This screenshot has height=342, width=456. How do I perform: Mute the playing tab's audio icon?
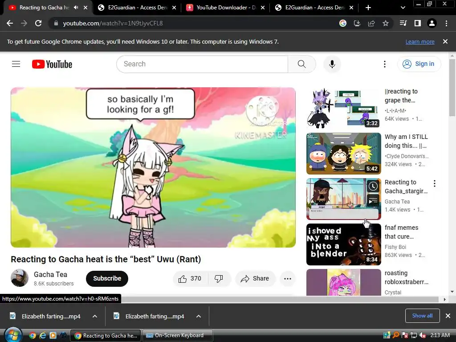(76, 8)
